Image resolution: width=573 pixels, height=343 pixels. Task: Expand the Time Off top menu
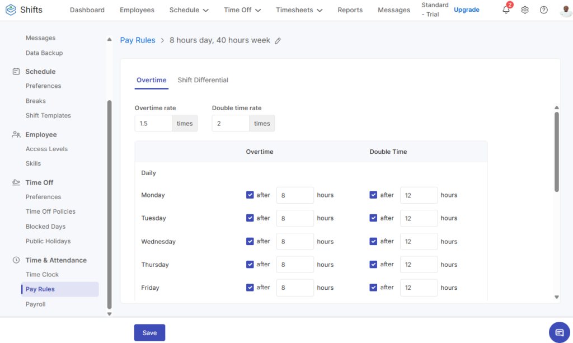click(242, 10)
